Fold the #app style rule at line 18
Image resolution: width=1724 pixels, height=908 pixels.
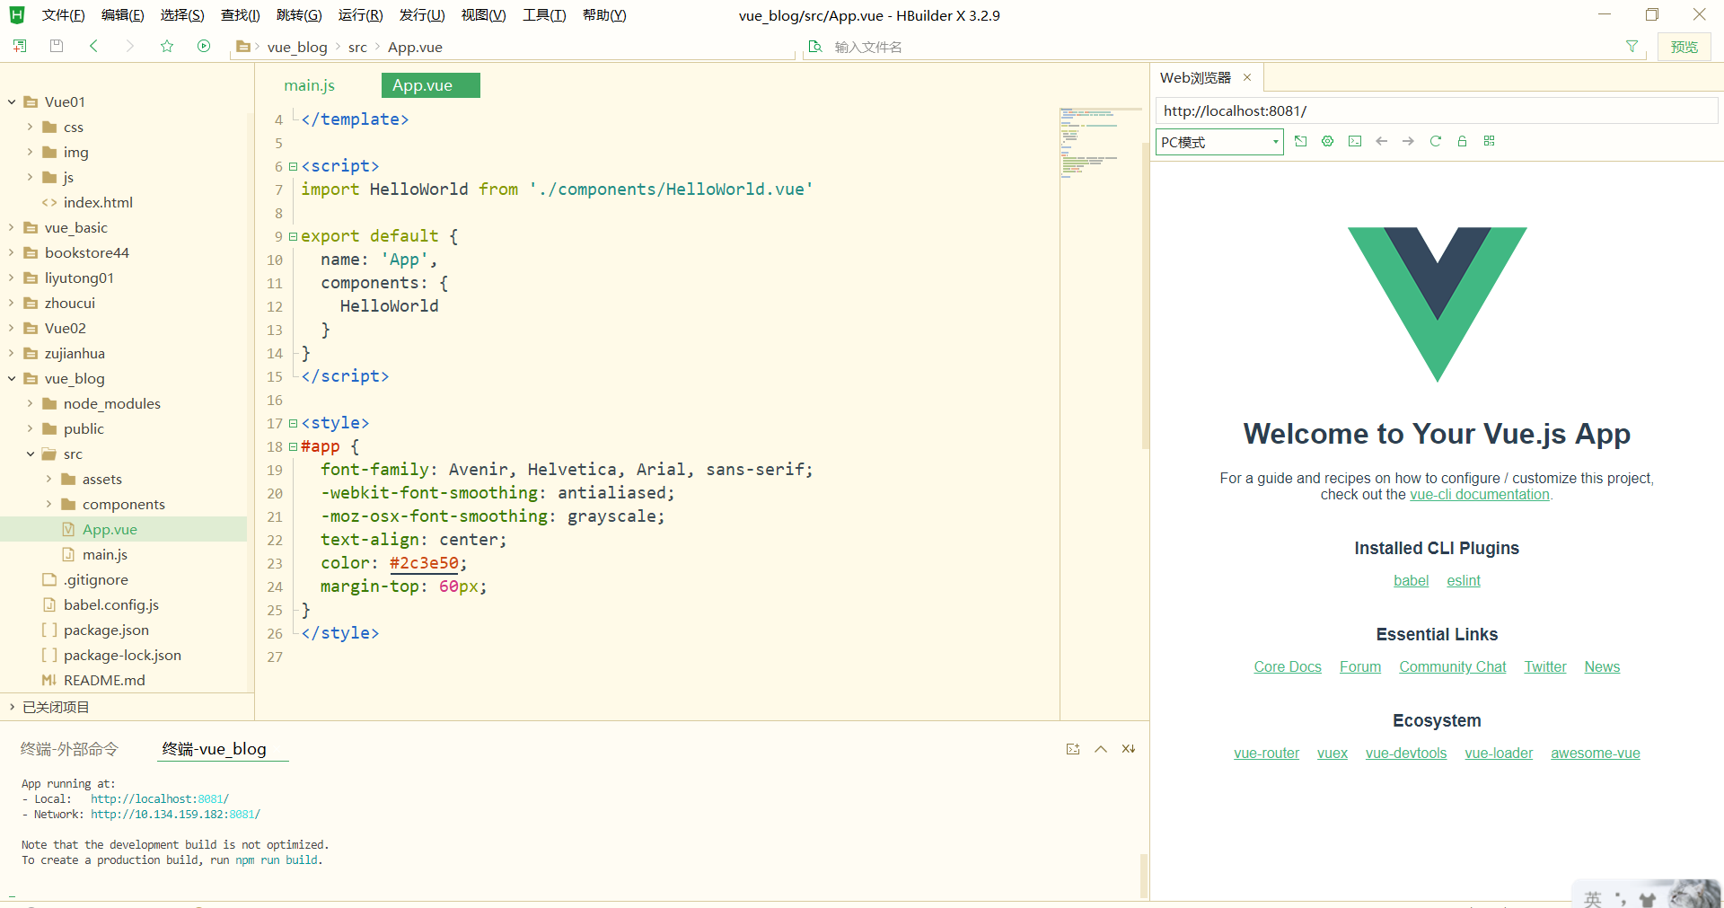pyautogui.click(x=293, y=446)
